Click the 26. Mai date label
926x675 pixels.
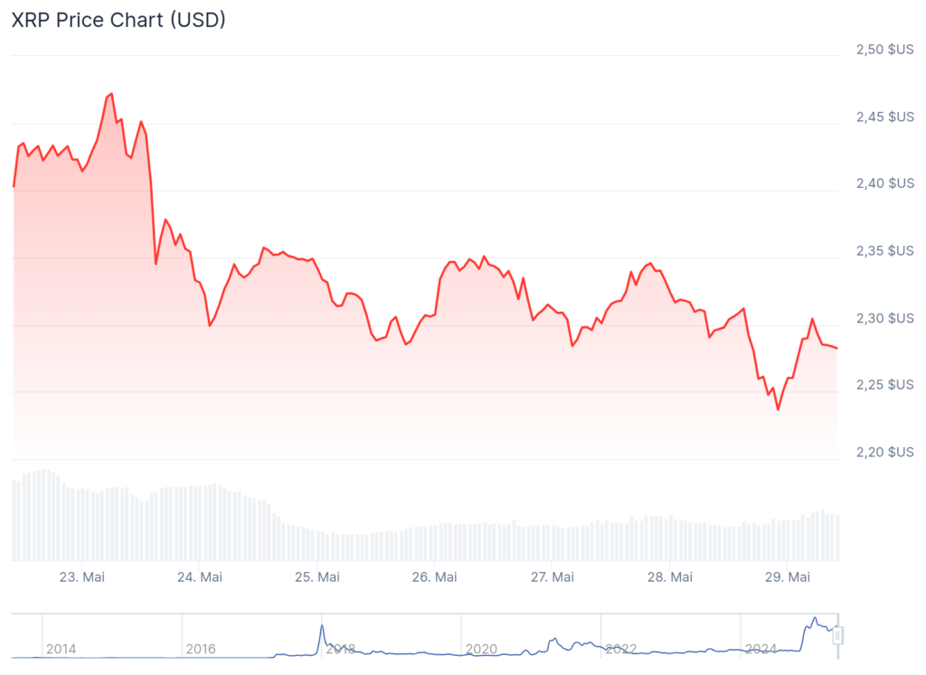tap(434, 577)
